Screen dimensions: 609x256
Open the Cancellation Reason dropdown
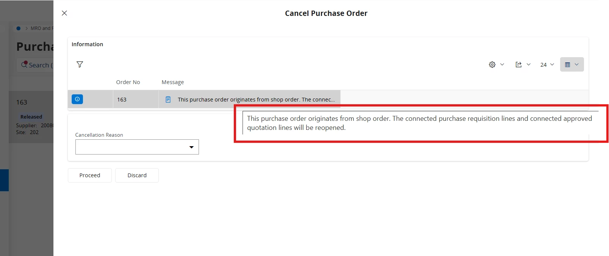[x=137, y=147]
